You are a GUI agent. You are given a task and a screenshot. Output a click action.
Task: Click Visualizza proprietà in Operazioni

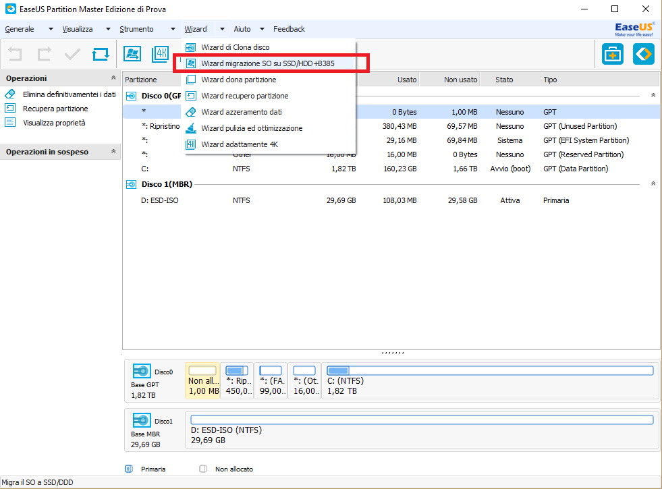point(54,123)
